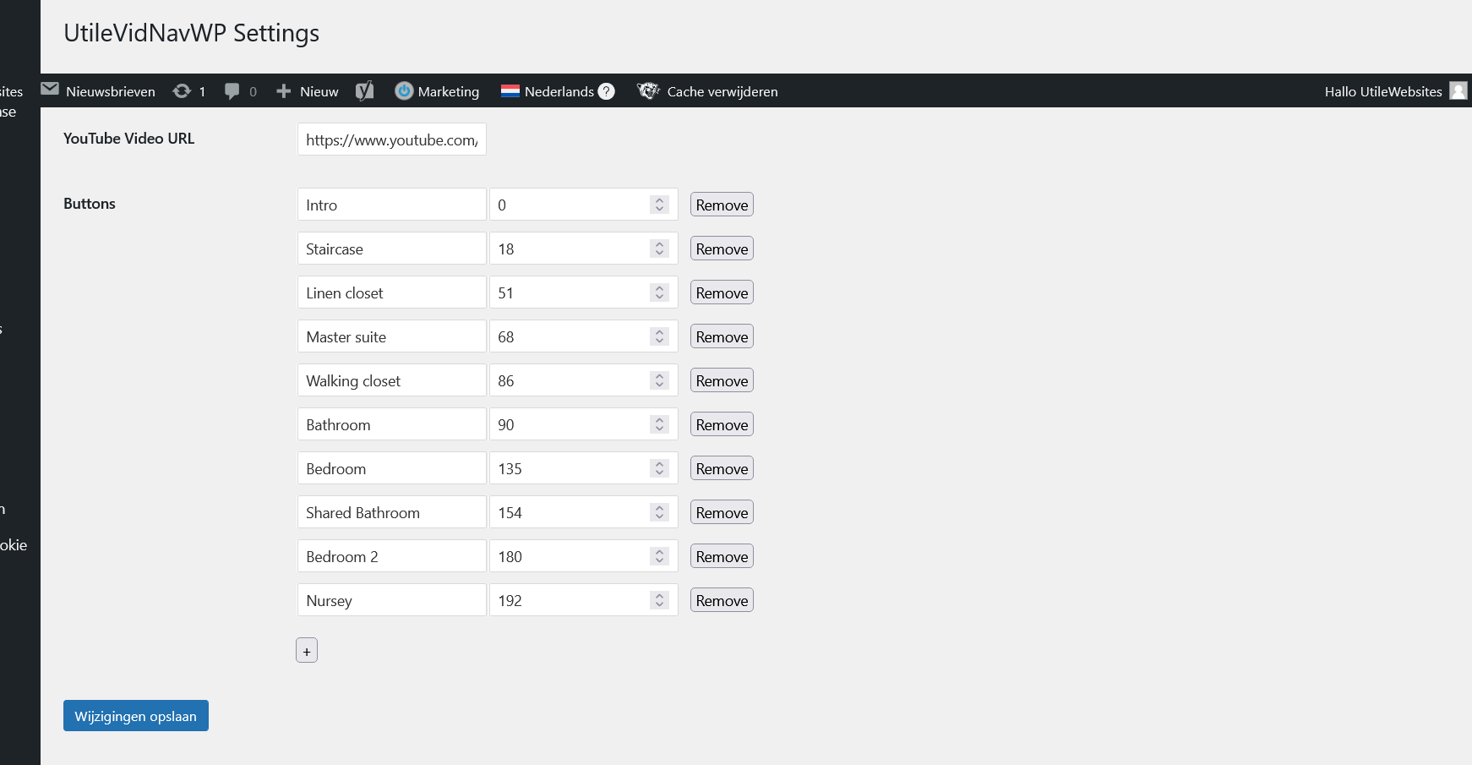The height and width of the screenshot is (765, 1472).
Task: Click the Master suite name field
Action: click(391, 336)
